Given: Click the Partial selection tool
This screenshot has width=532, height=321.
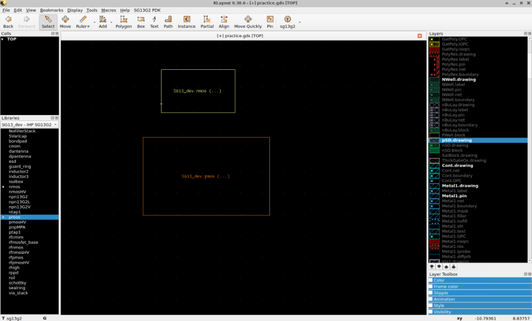Looking at the screenshot, I should pos(207,22).
